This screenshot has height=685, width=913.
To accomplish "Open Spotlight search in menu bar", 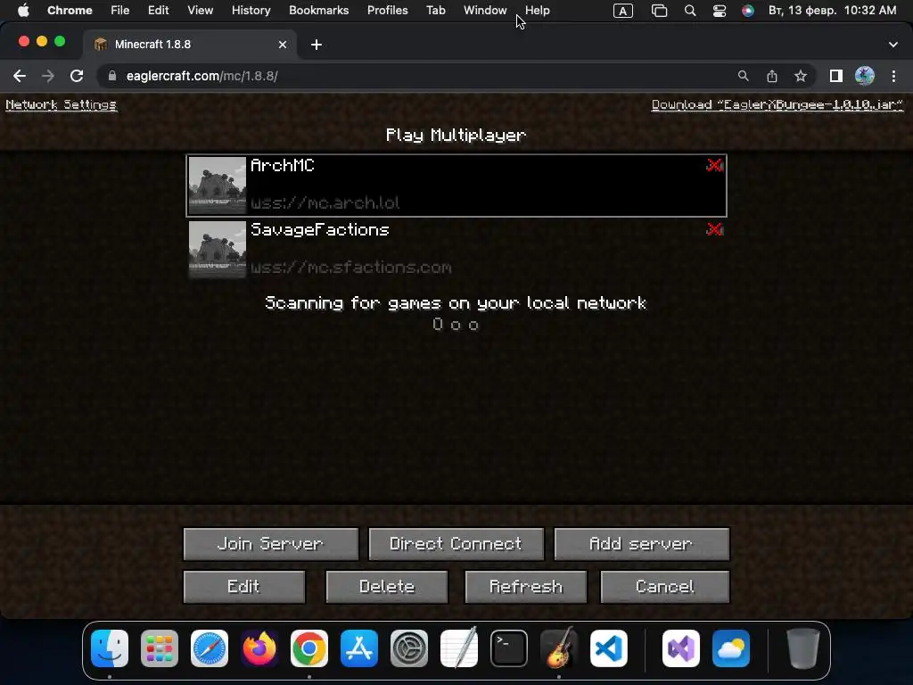I will click(690, 11).
